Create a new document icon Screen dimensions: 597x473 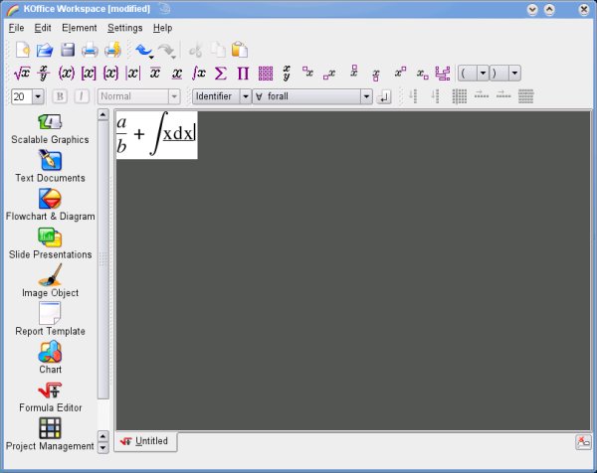pos(23,50)
